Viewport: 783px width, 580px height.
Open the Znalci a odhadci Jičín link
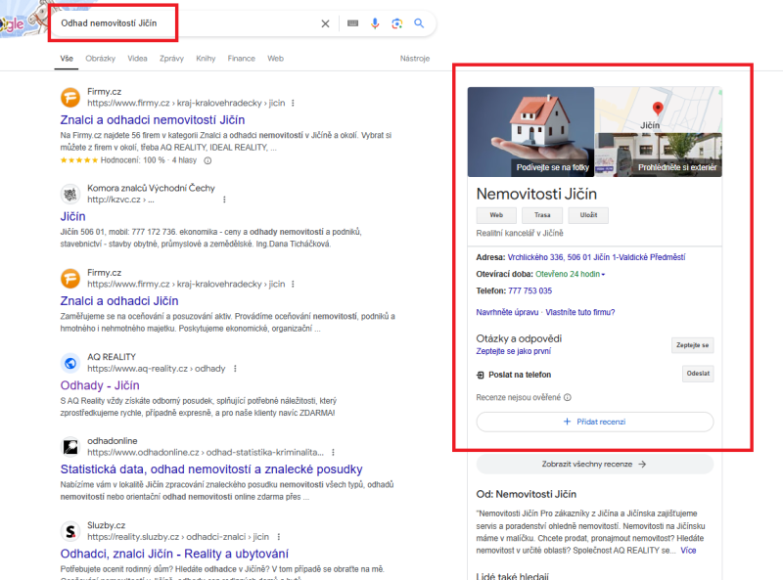click(119, 301)
